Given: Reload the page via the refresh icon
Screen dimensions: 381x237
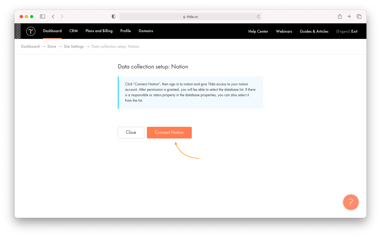Looking at the screenshot, I should click(x=258, y=16).
